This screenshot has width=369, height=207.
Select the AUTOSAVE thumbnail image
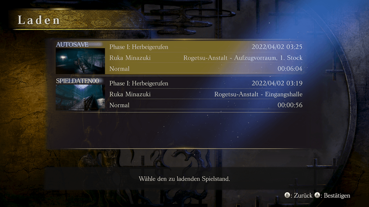point(80,61)
